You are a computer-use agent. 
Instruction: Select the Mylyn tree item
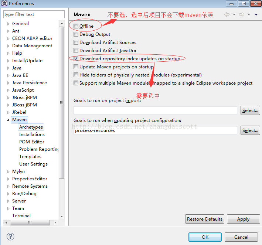point(18,171)
